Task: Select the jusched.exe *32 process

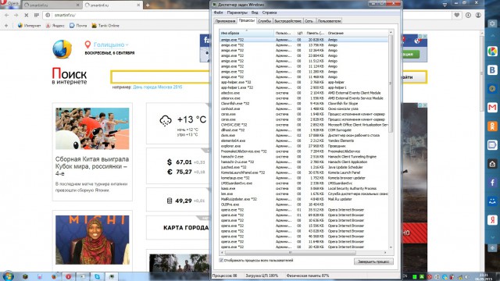Action: click(304, 167)
